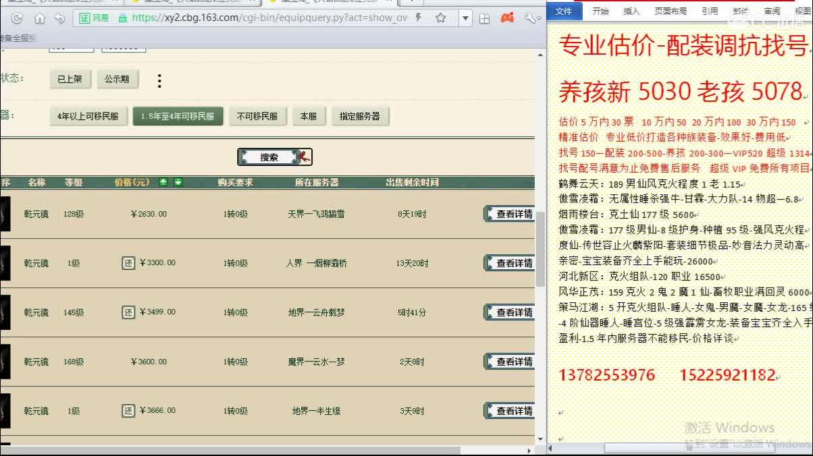Select the 已上架 status filter
This screenshot has width=813, height=456.
(70, 79)
